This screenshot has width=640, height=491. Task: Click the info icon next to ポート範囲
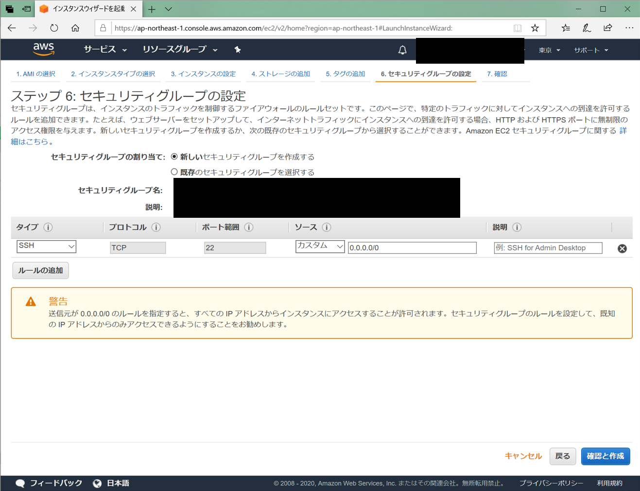click(x=249, y=227)
